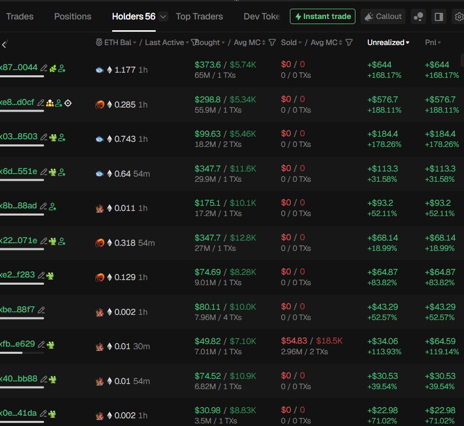Click follow-user icon for wallet x87...0044
The width and height of the screenshot is (464, 426).
(x=61, y=69)
